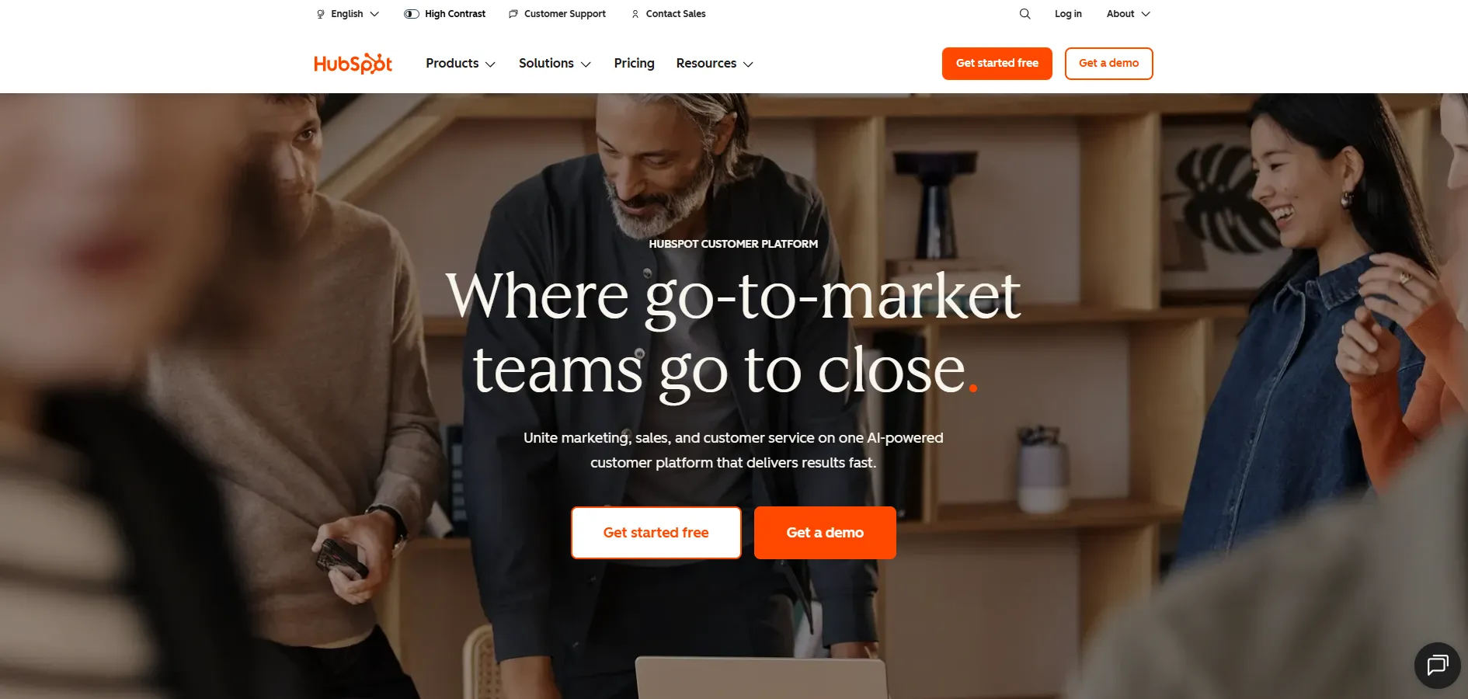Click the Customer Support chat icon
The width and height of the screenshot is (1468, 699).
pos(513,14)
